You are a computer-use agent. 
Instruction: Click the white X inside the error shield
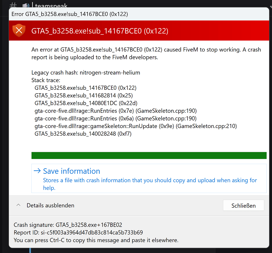[19, 30]
